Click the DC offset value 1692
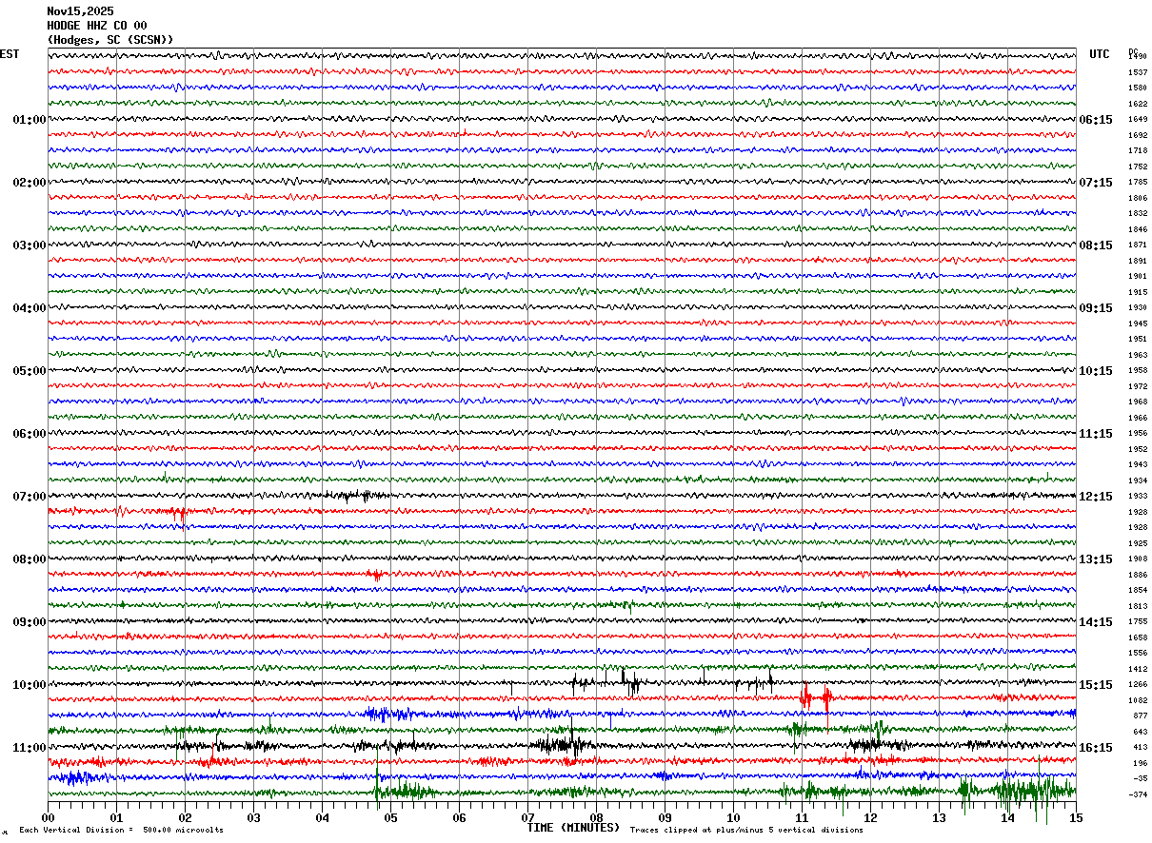 click(1138, 135)
